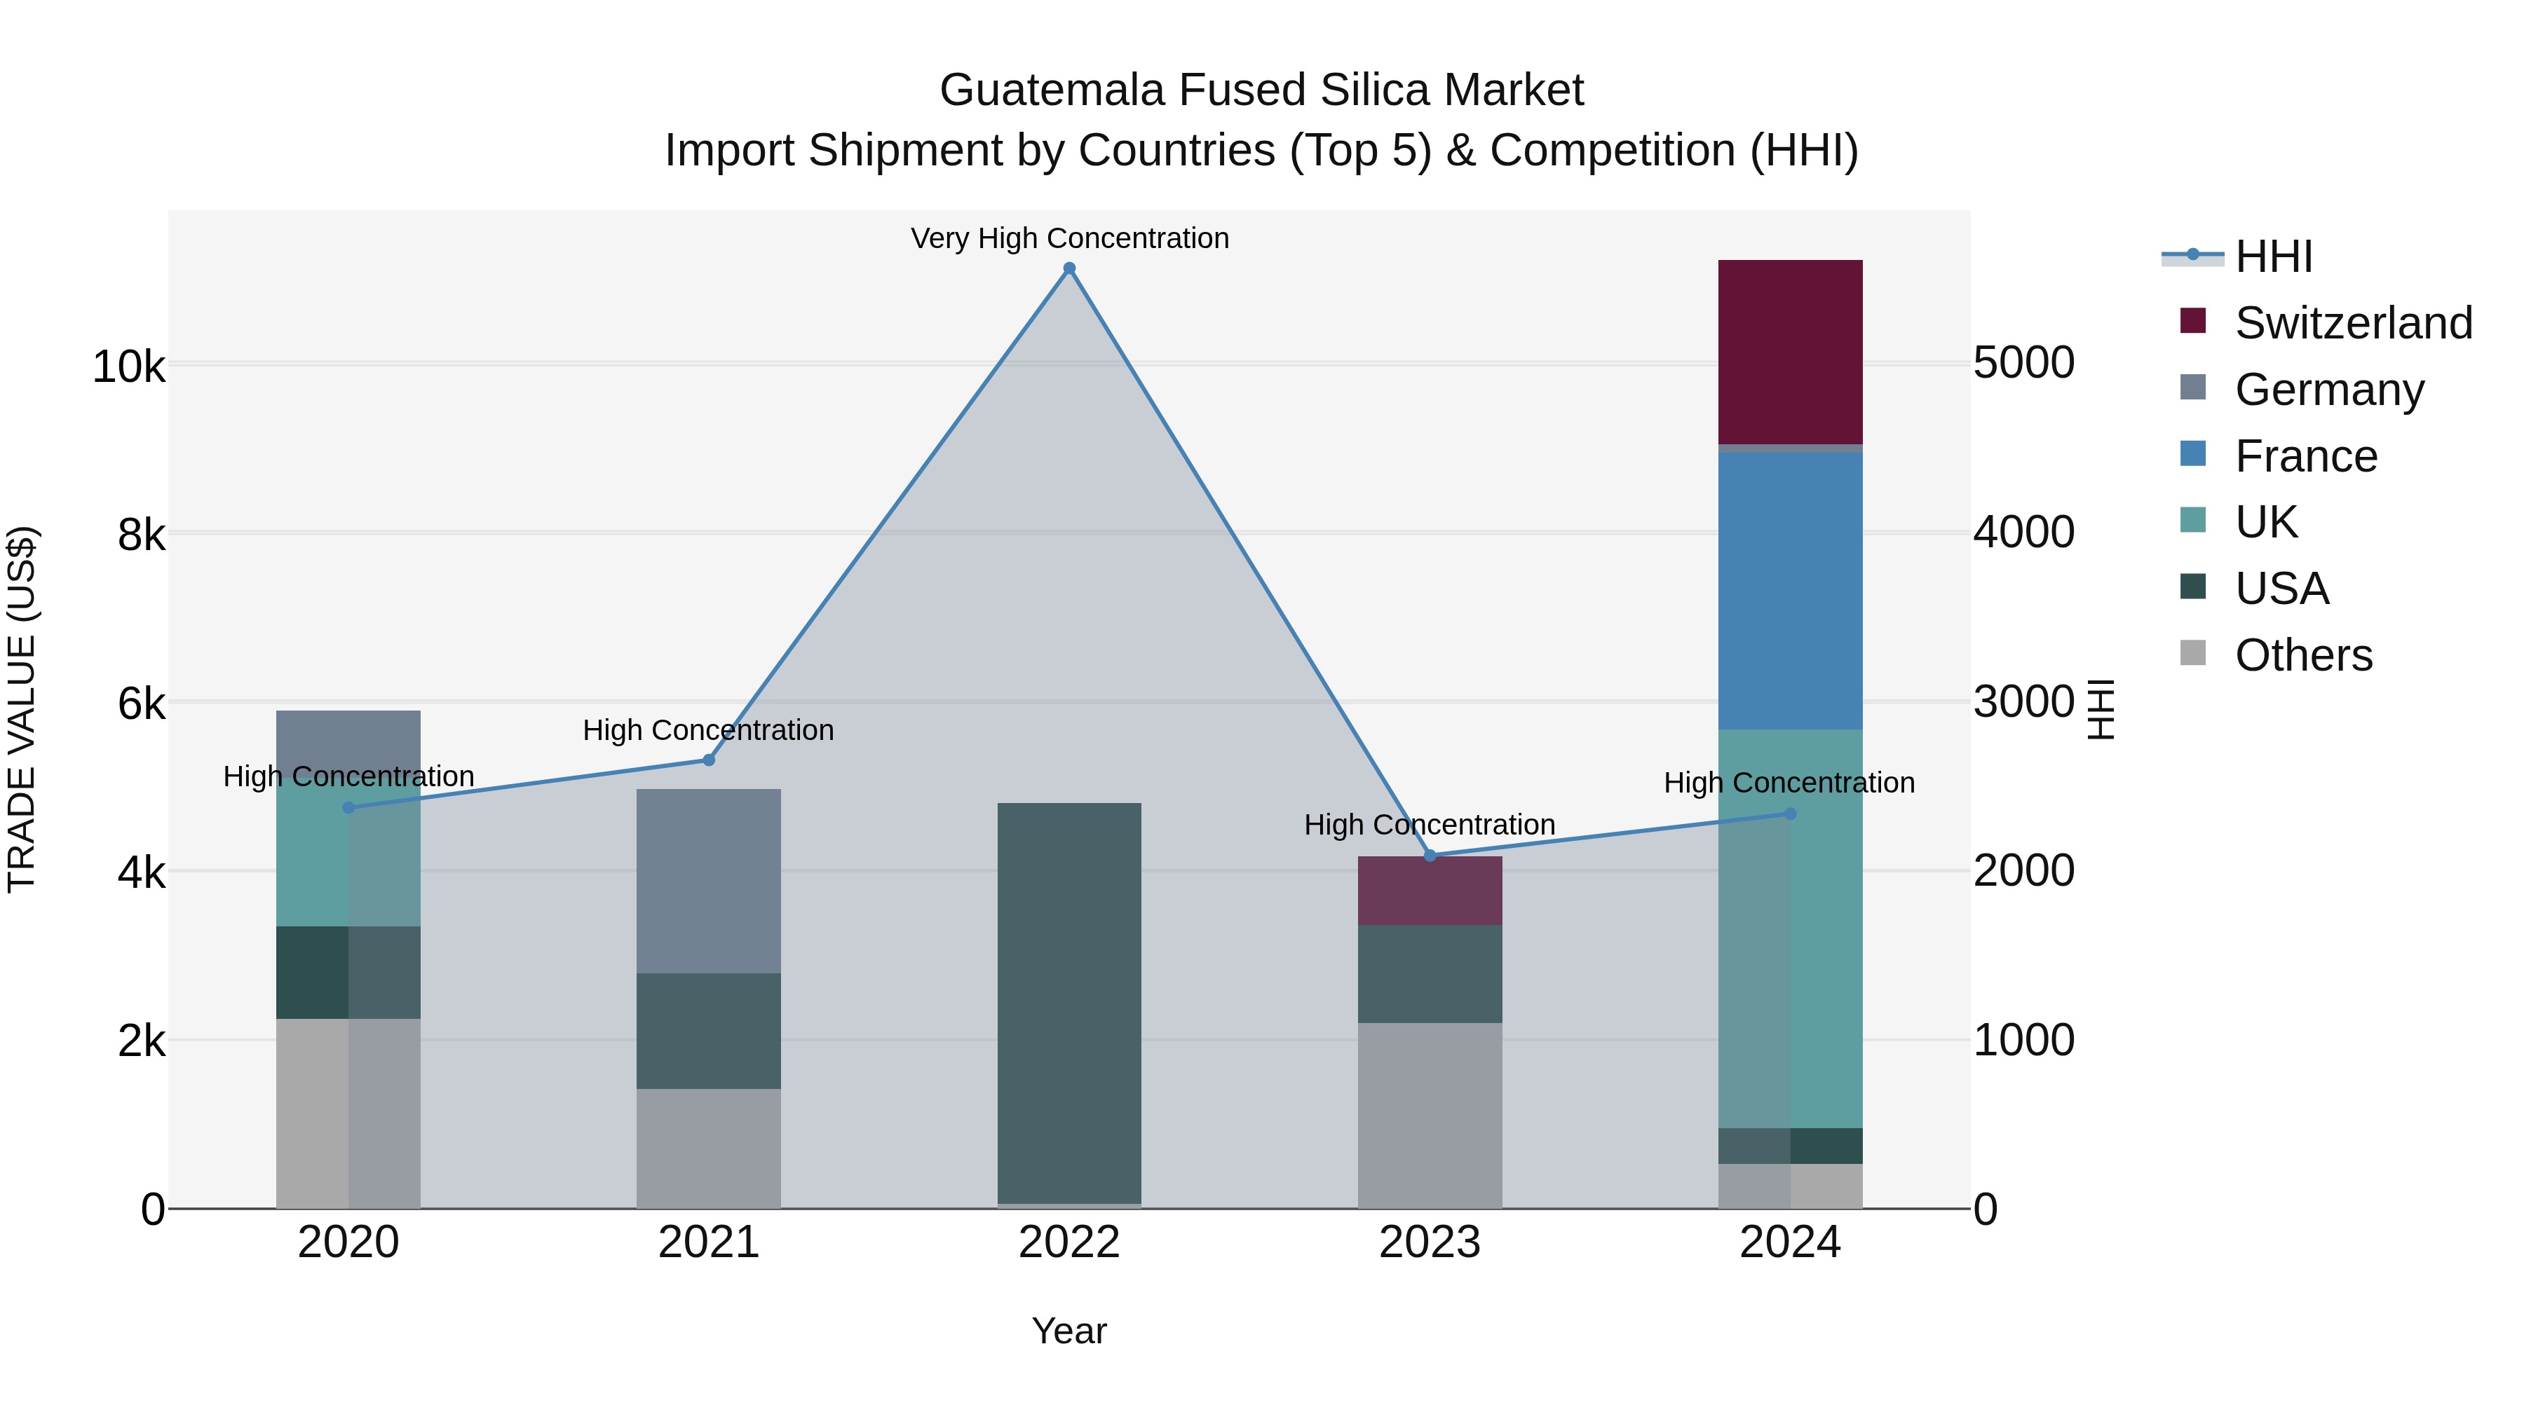The height and width of the screenshot is (1419, 2524).
Task: Click the 'Guatemala Fused Silica Market' chart title
Action: pos(1262,90)
